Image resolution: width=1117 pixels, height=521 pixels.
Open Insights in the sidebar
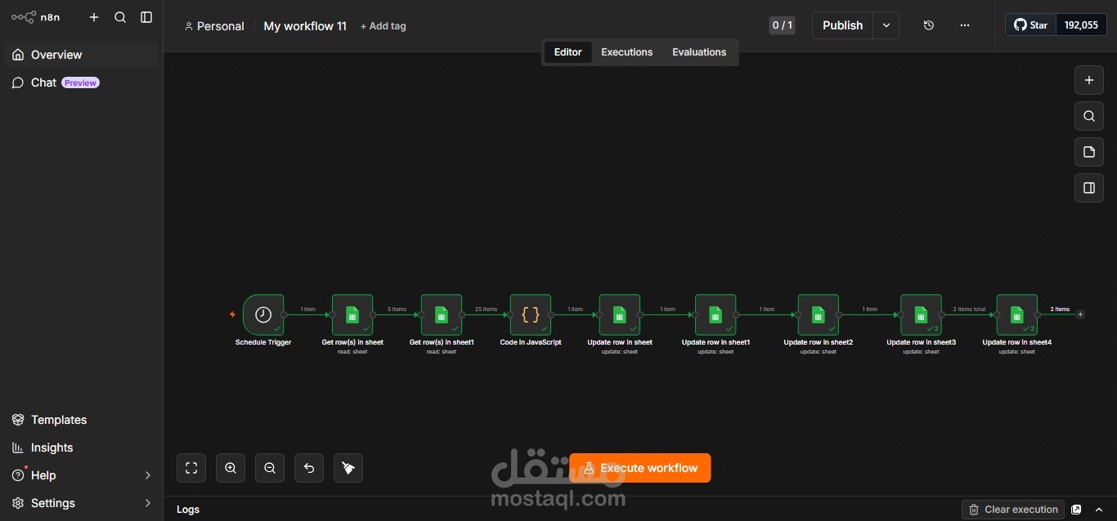tap(81, 448)
